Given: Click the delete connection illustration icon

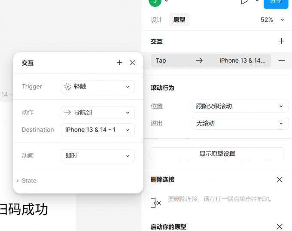Looking at the screenshot, I should [156, 203].
